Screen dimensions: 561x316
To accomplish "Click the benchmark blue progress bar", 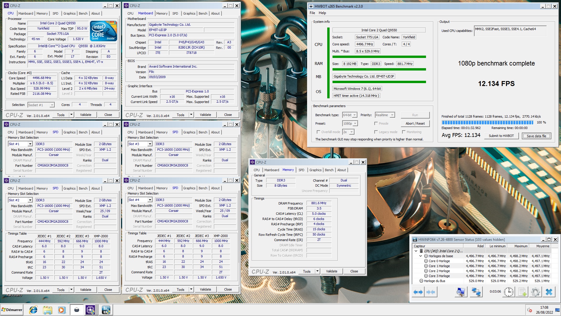I will [x=487, y=123].
